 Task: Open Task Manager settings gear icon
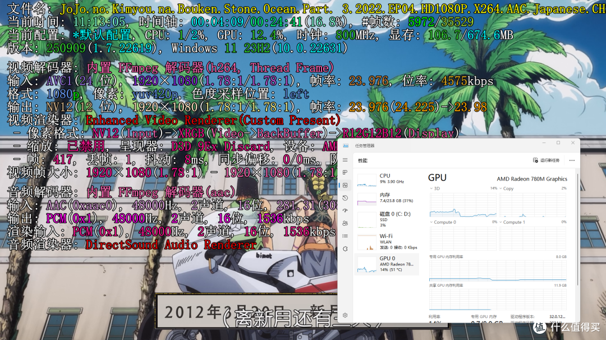point(345,315)
